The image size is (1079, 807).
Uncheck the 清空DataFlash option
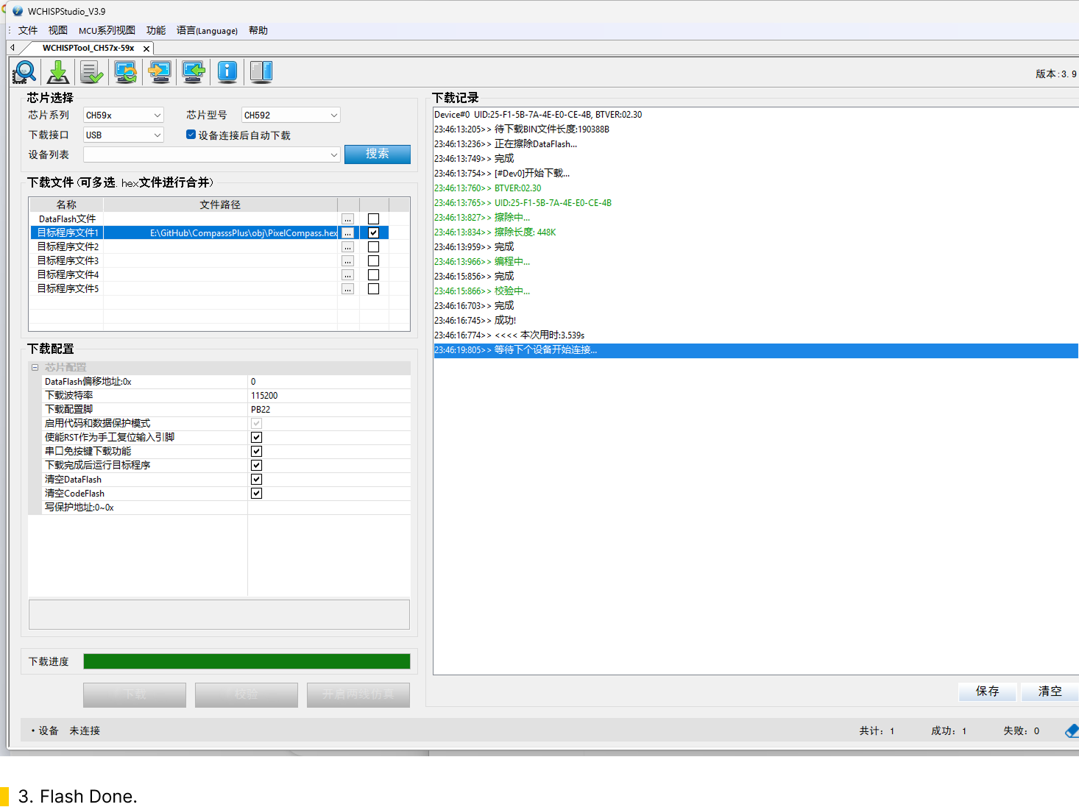tap(256, 480)
